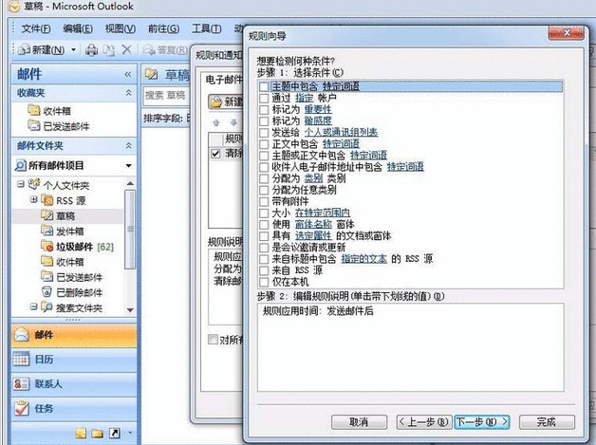
Task: Check the 仅在本机 condition
Action: (x=264, y=282)
